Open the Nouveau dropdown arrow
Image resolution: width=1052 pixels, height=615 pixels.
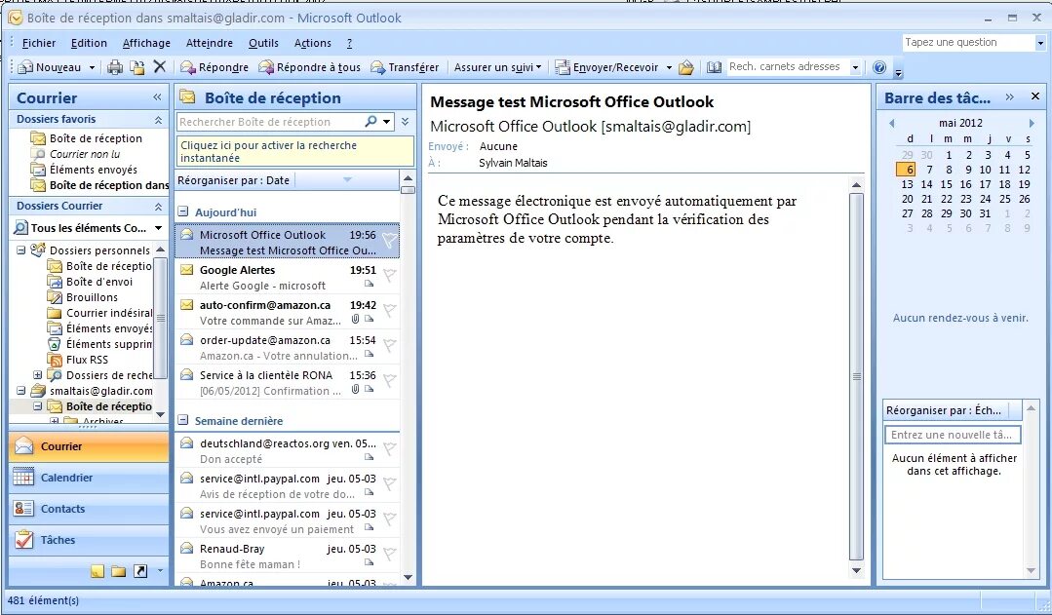[x=92, y=67]
